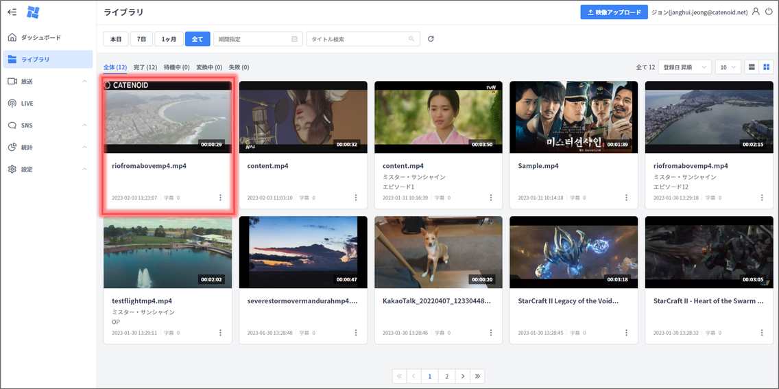Open more options for Sample.mp4
The image size is (779, 389).
626,198
